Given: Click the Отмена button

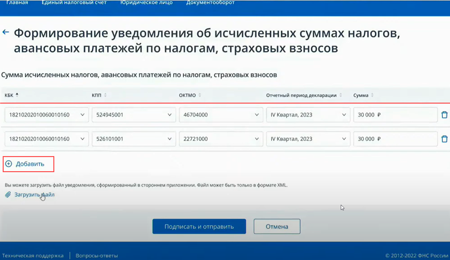Looking at the screenshot, I should (277, 226).
